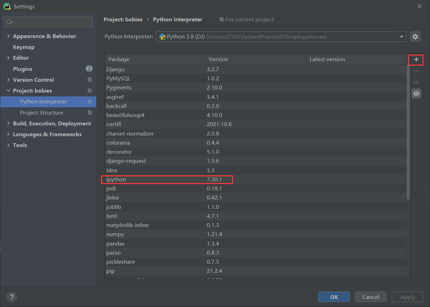Image resolution: width=430 pixels, height=307 pixels.
Task: Select the idna package row
Action: (x=256, y=170)
